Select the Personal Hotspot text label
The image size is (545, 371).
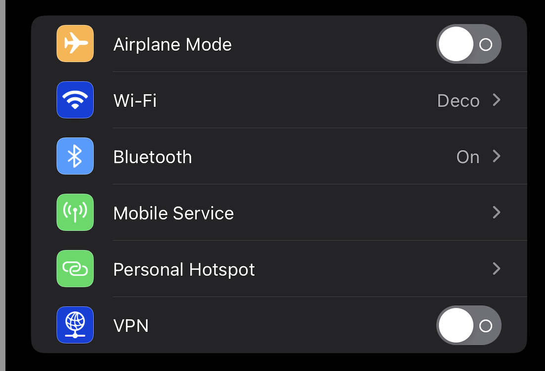click(x=184, y=270)
